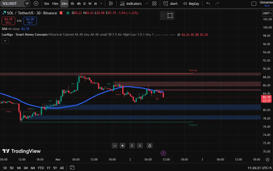Undo the last chart action
This screenshot has height=171, width=273.
[x=208, y=4]
